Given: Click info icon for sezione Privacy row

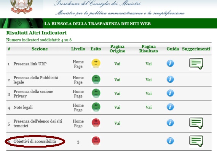Looking at the screenshot, I should (x=170, y=93).
